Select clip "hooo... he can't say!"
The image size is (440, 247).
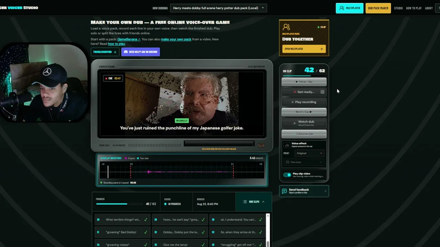[x=180, y=220]
